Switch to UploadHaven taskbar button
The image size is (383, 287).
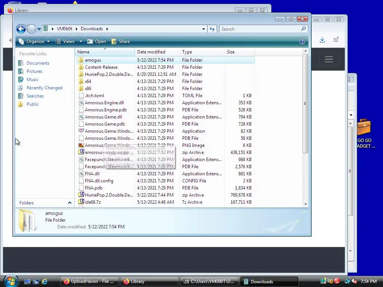coord(89,281)
